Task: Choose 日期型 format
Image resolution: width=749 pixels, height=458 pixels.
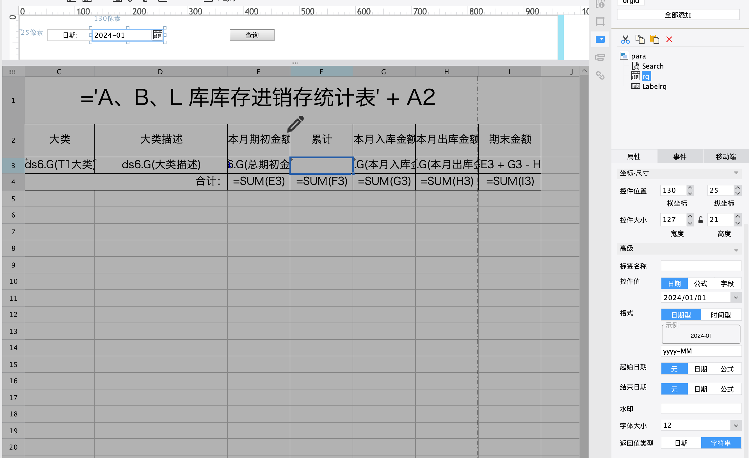Action: coord(681,315)
